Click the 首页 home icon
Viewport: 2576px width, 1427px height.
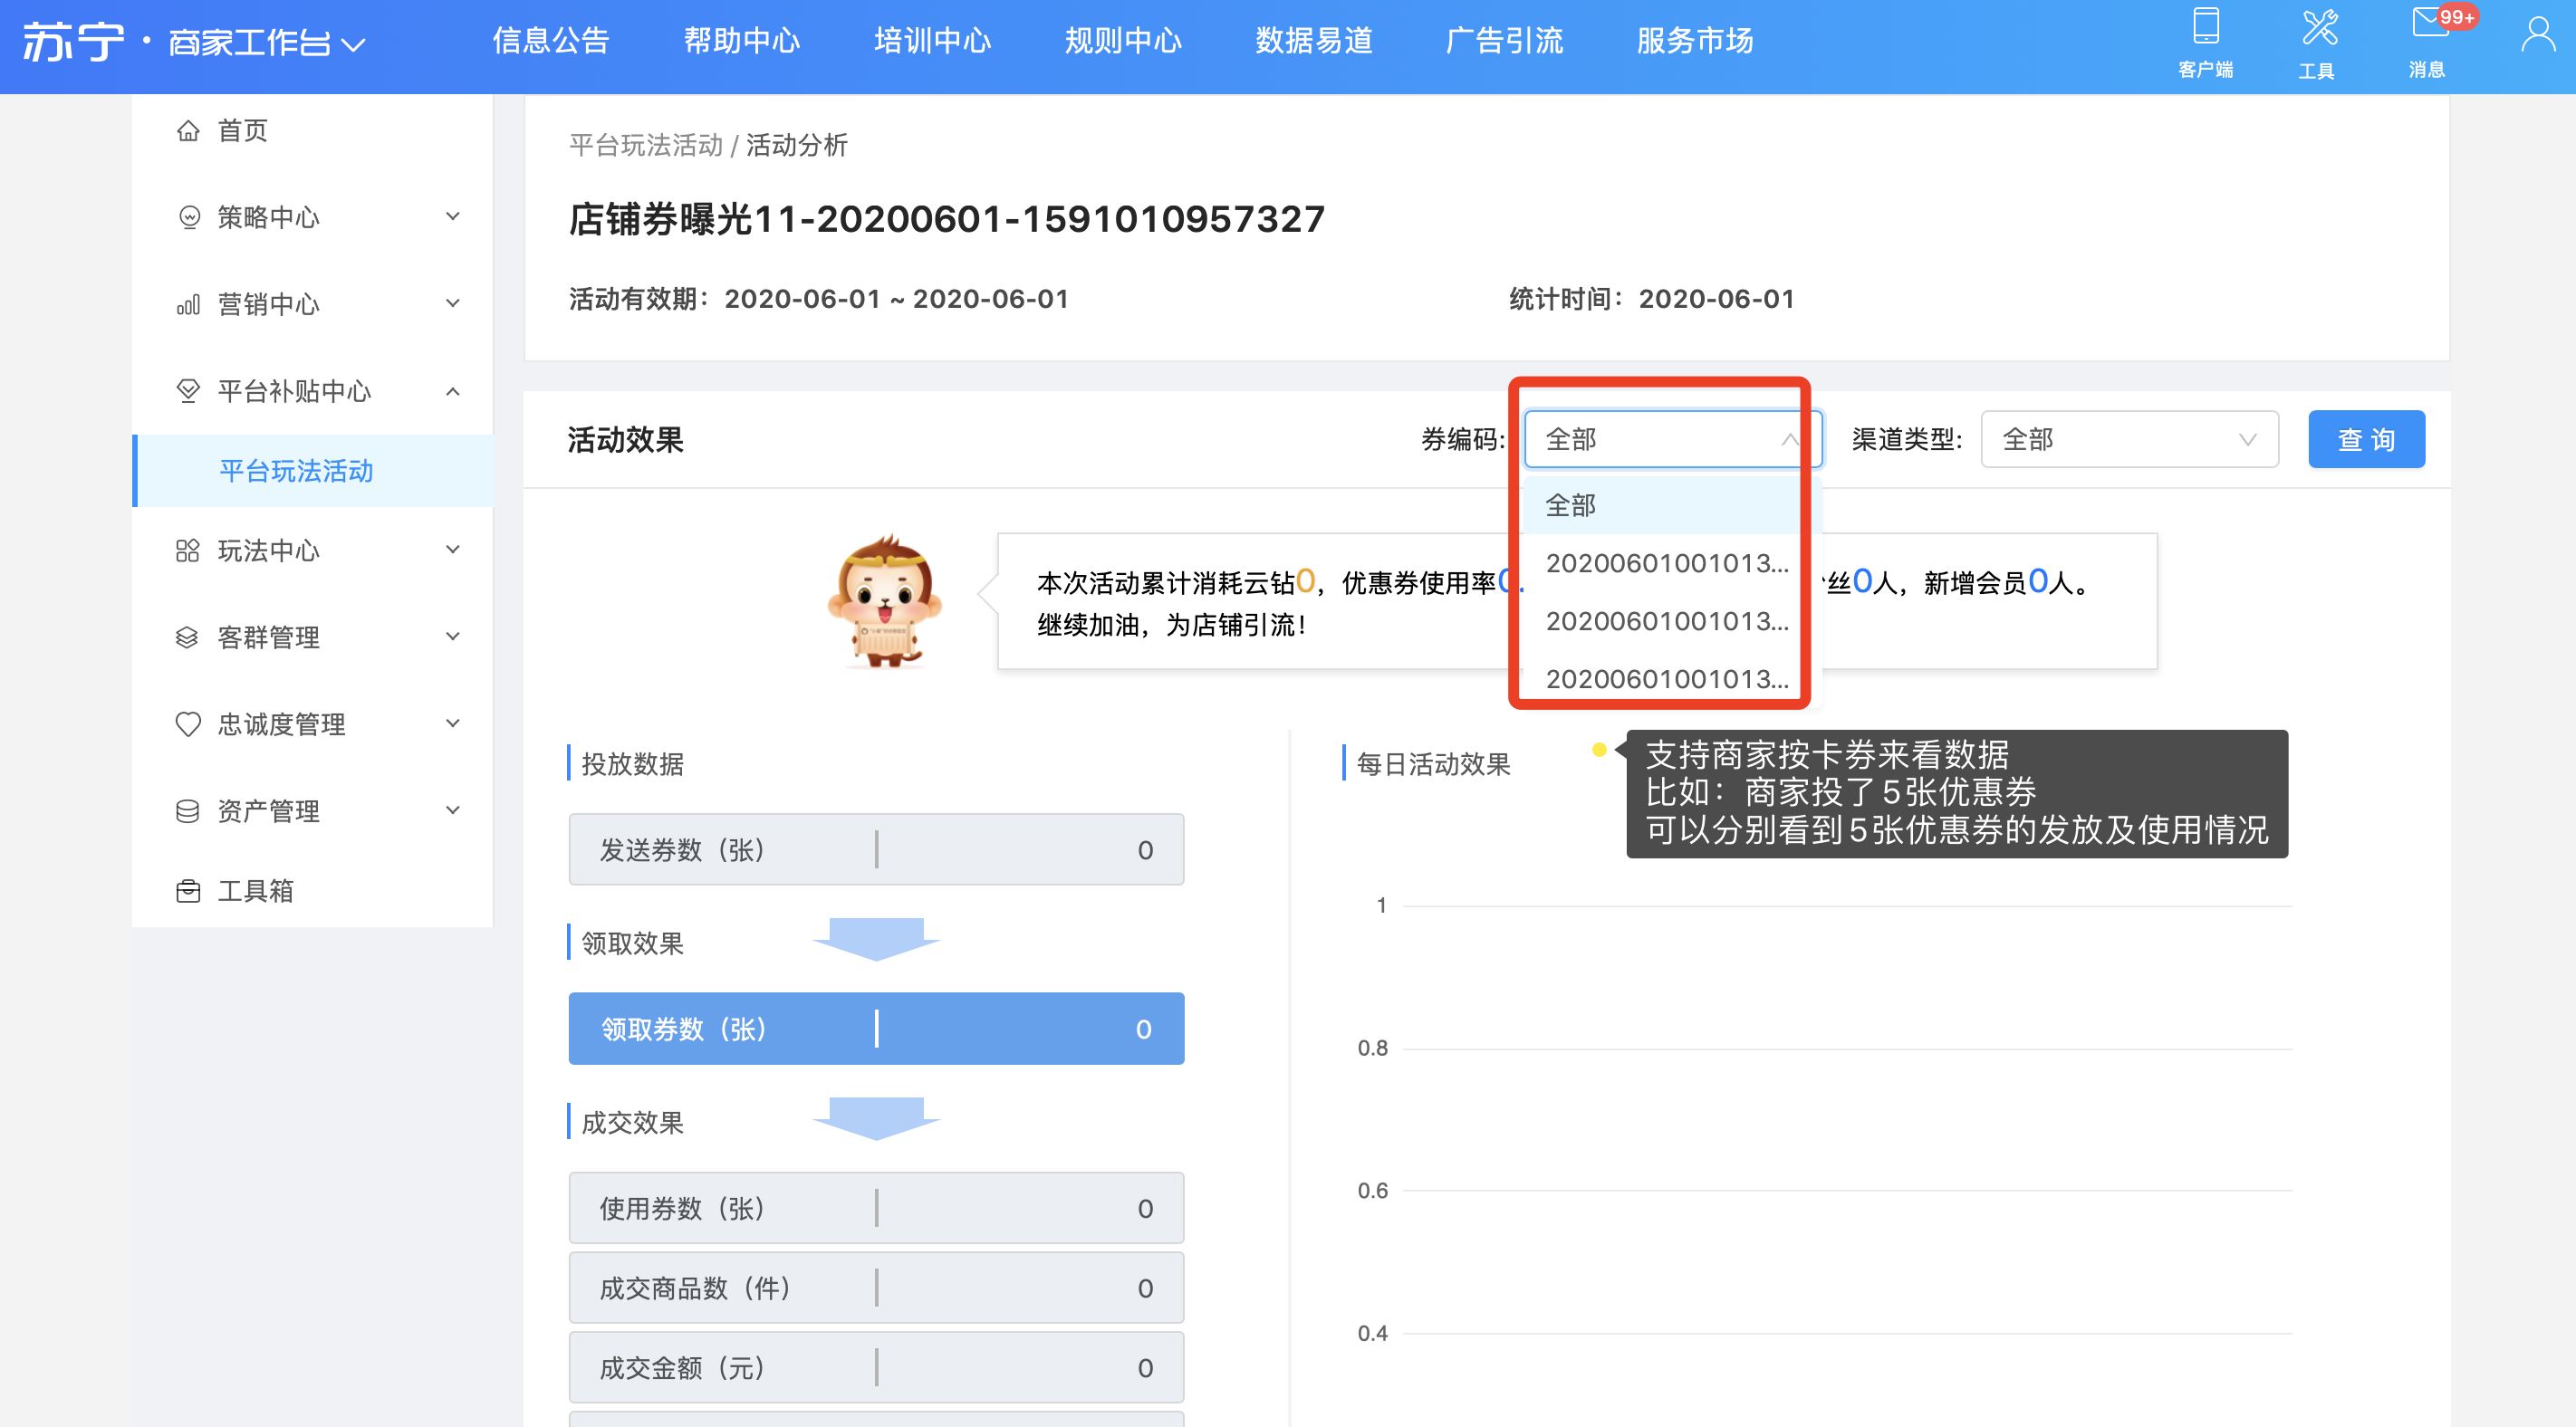(188, 130)
